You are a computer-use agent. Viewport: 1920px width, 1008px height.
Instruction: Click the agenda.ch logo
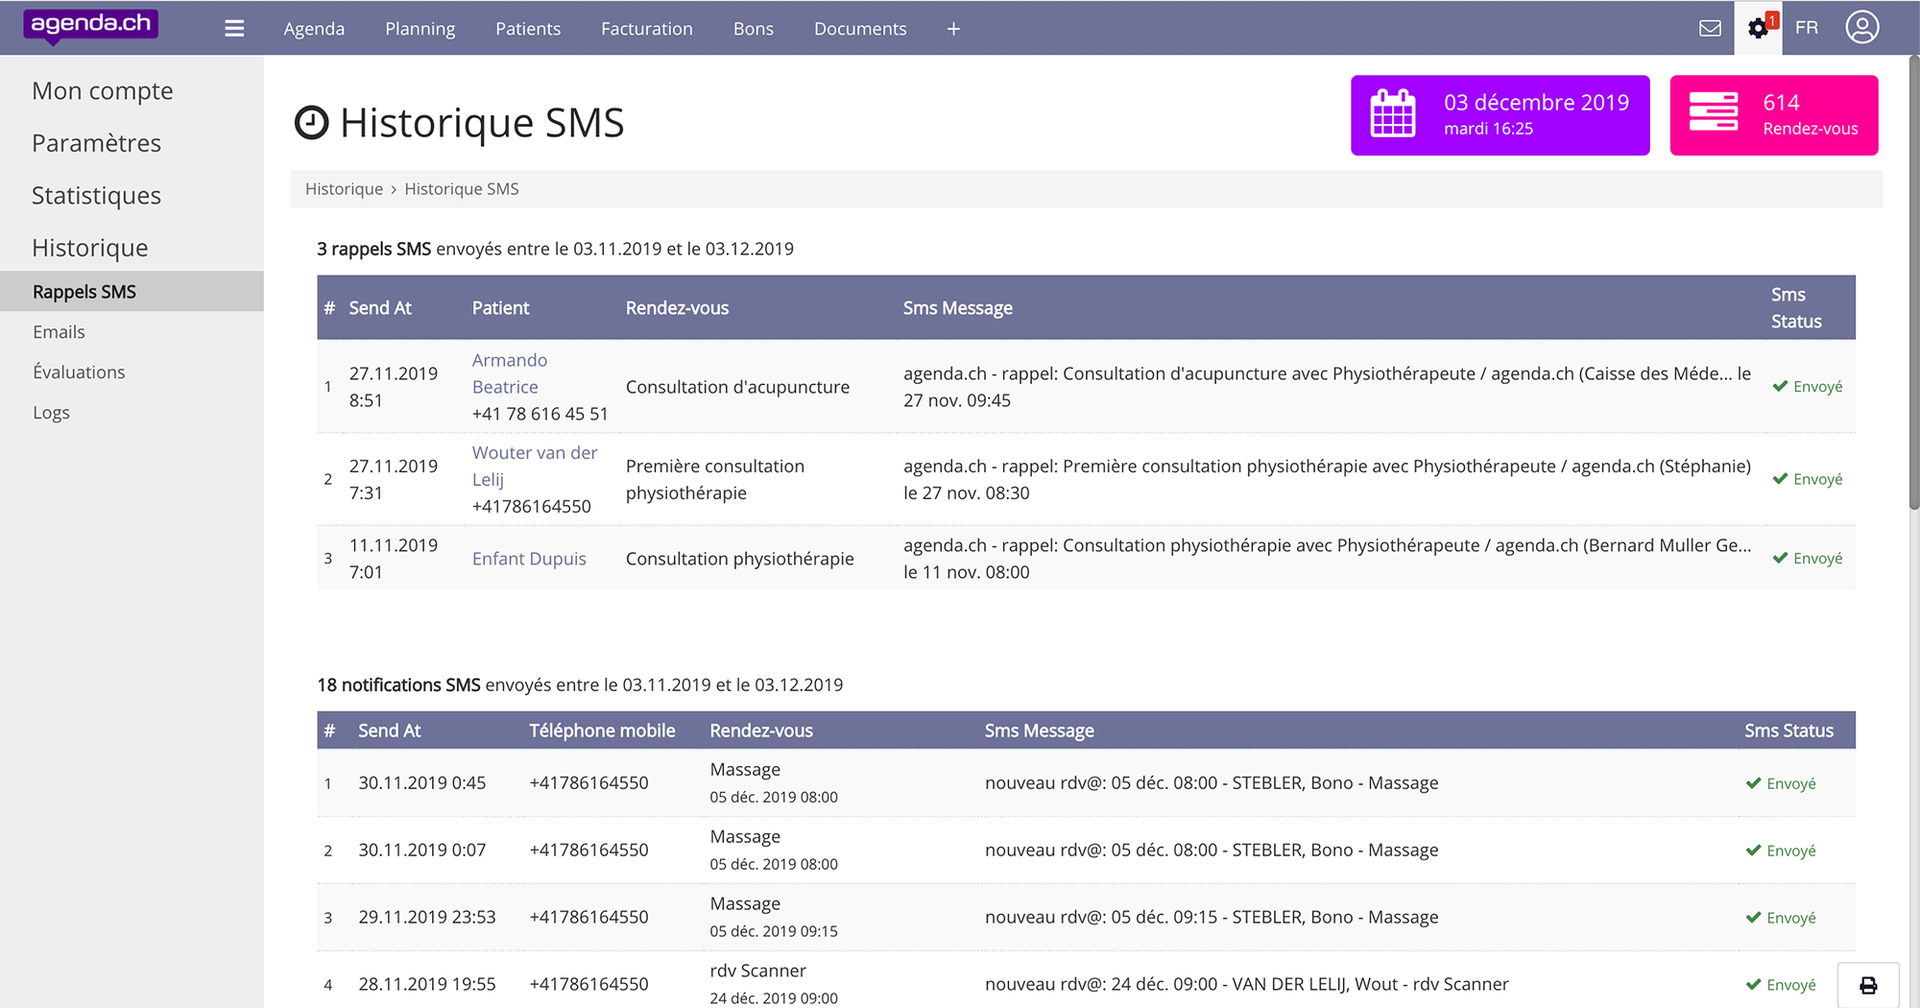(91, 25)
